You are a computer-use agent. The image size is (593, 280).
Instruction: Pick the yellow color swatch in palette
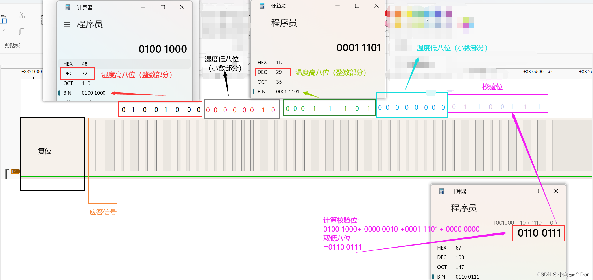point(409,14)
